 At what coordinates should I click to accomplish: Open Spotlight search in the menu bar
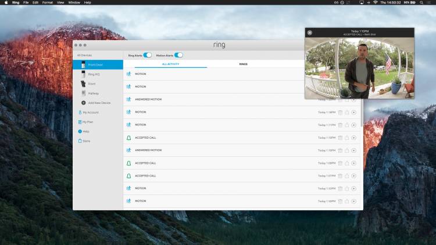click(421, 2)
